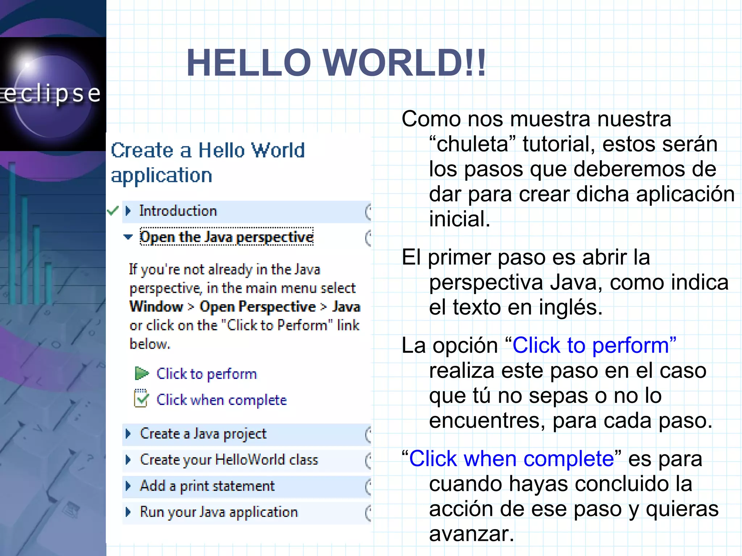Open help icon on Open the Java perspective row
The height and width of the screenshot is (556, 742).
pyautogui.click(x=368, y=238)
